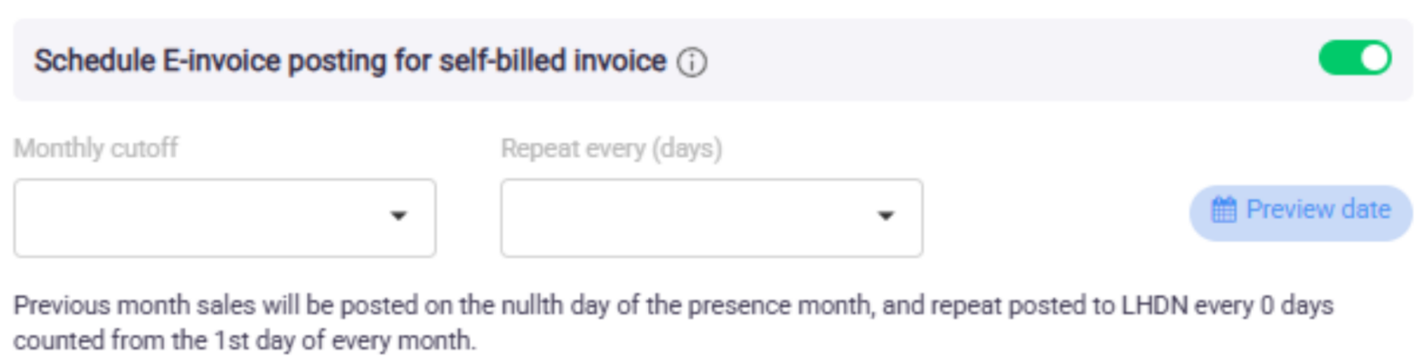Click the info icon beside self-billed invoice title
The image size is (1427, 357).
692,62
